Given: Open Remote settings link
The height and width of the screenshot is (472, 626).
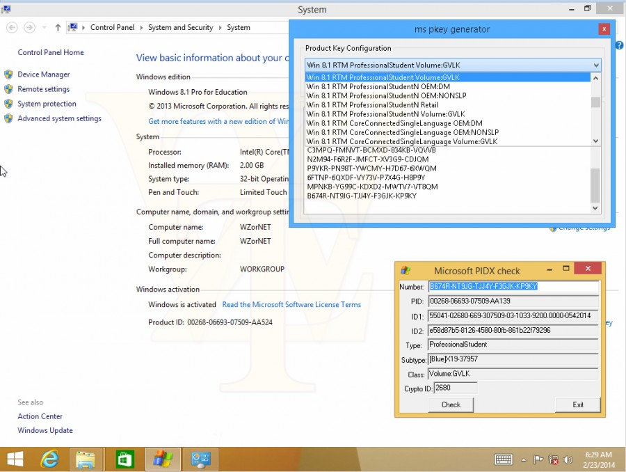Looking at the screenshot, I should [44, 89].
